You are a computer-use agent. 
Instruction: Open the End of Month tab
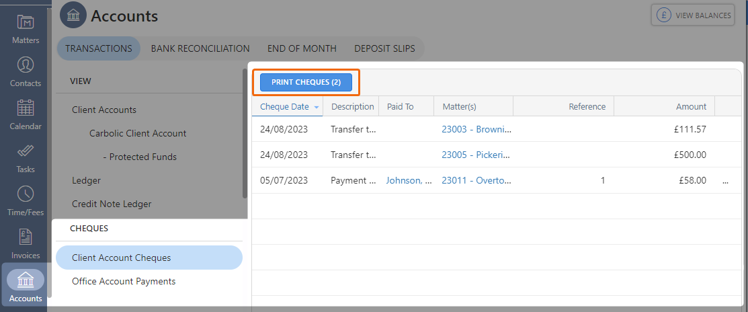tap(302, 48)
